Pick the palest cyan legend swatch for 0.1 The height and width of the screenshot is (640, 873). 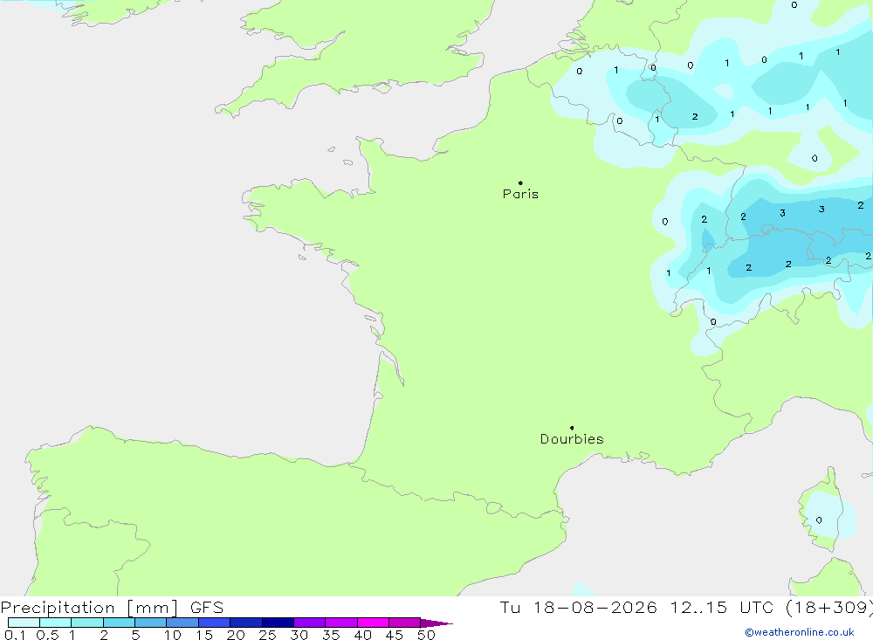click(x=24, y=623)
